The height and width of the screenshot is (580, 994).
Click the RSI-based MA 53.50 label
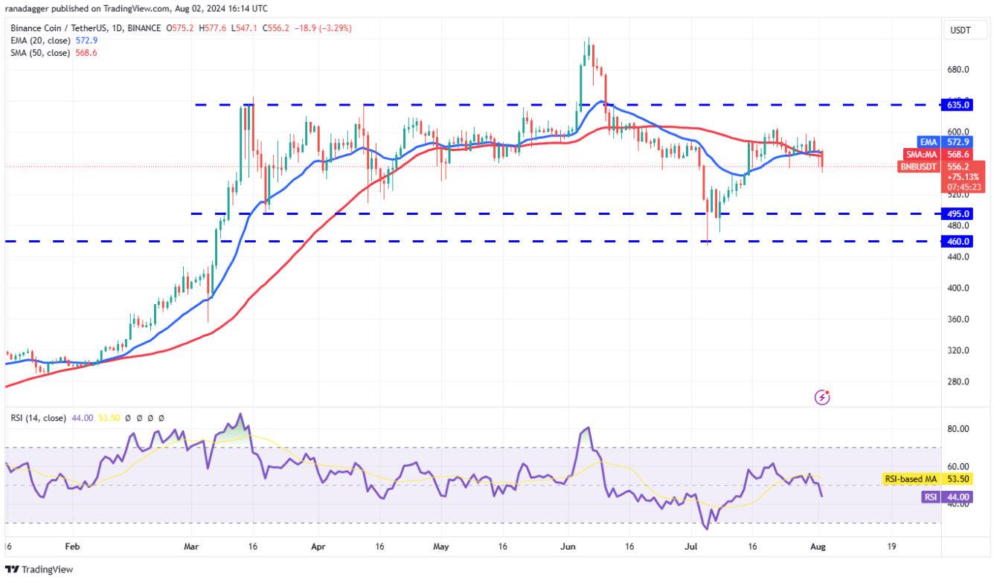pyautogui.click(x=928, y=480)
